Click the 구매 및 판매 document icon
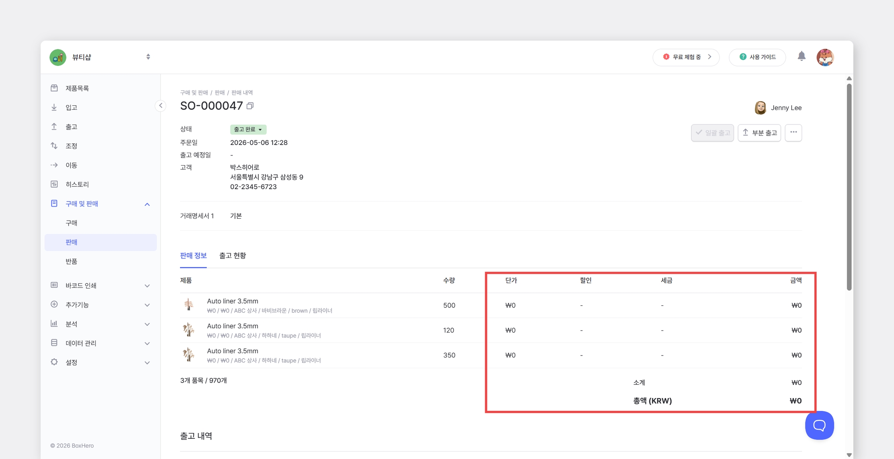The height and width of the screenshot is (459, 894). coord(54,204)
